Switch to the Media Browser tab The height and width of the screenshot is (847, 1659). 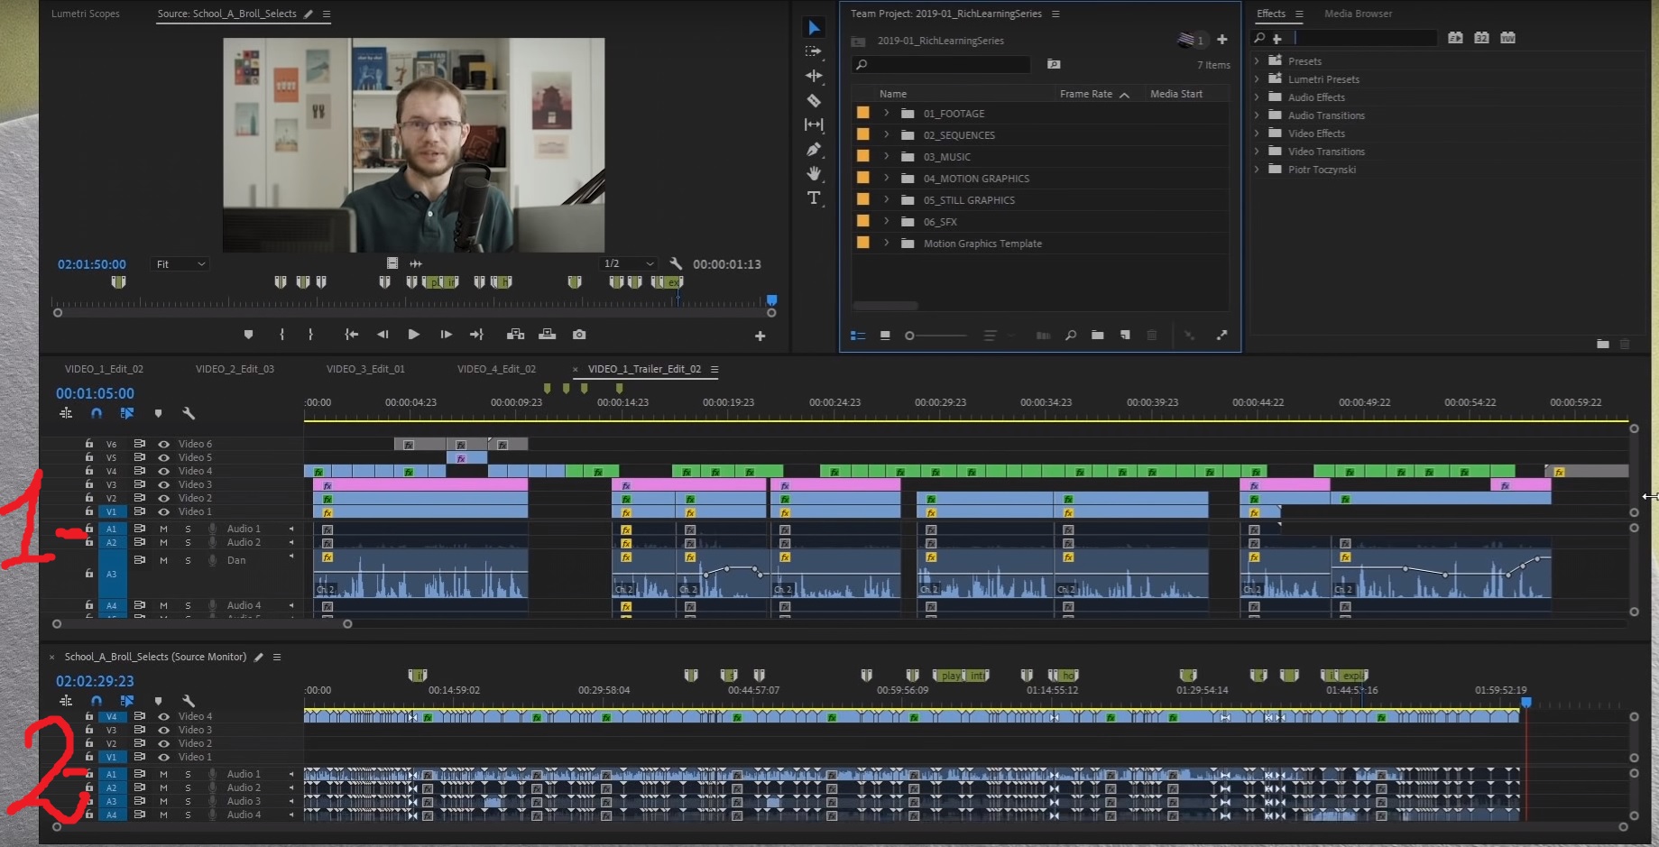click(x=1357, y=14)
